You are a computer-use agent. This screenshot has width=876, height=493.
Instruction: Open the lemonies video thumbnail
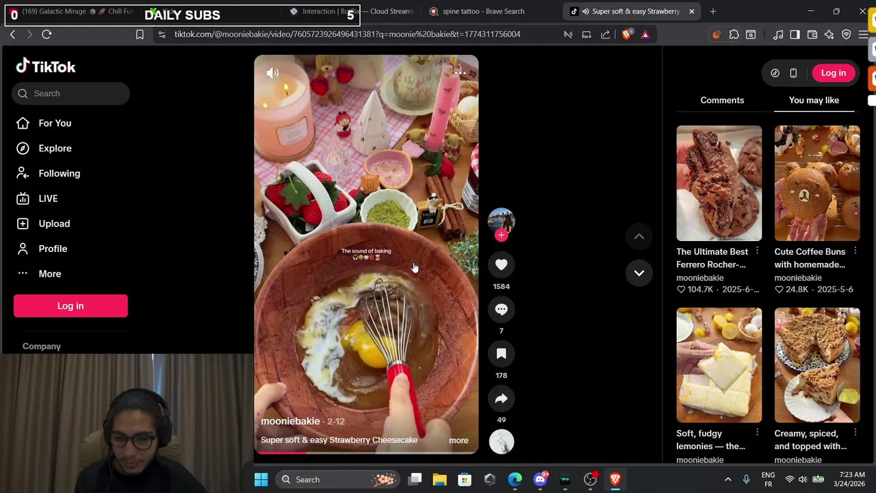click(x=719, y=365)
